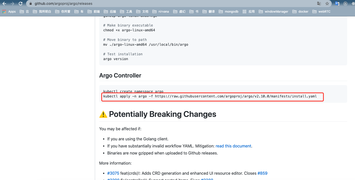Expand the 前端 bookmarks folder

[x=90, y=11]
